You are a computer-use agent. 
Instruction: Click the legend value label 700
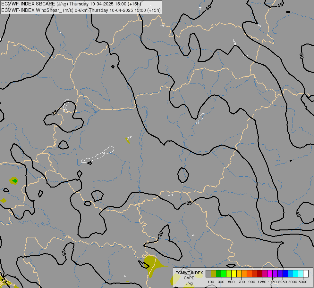point(242,282)
